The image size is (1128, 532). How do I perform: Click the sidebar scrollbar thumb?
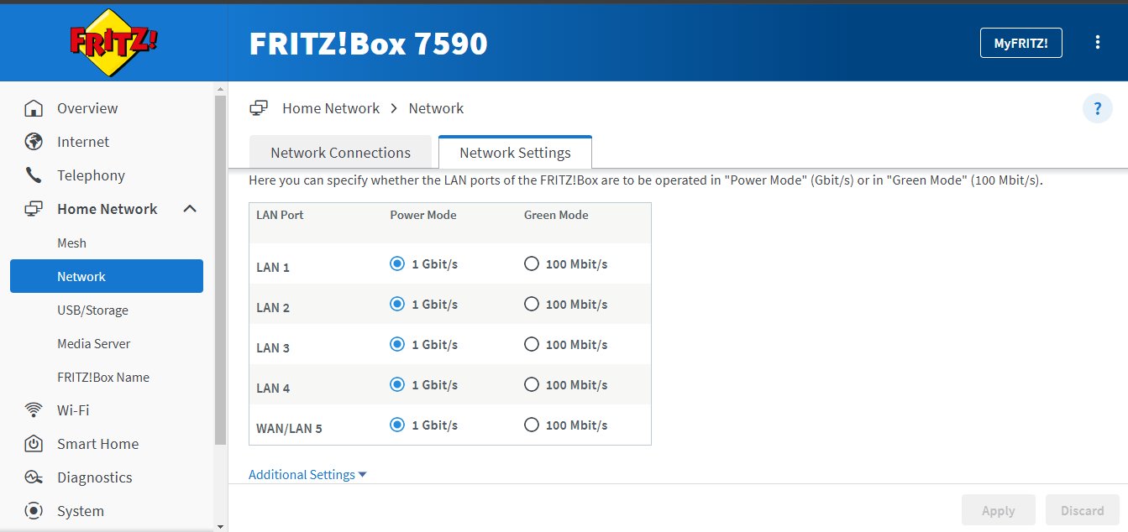pyautogui.click(x=221, y=269)
